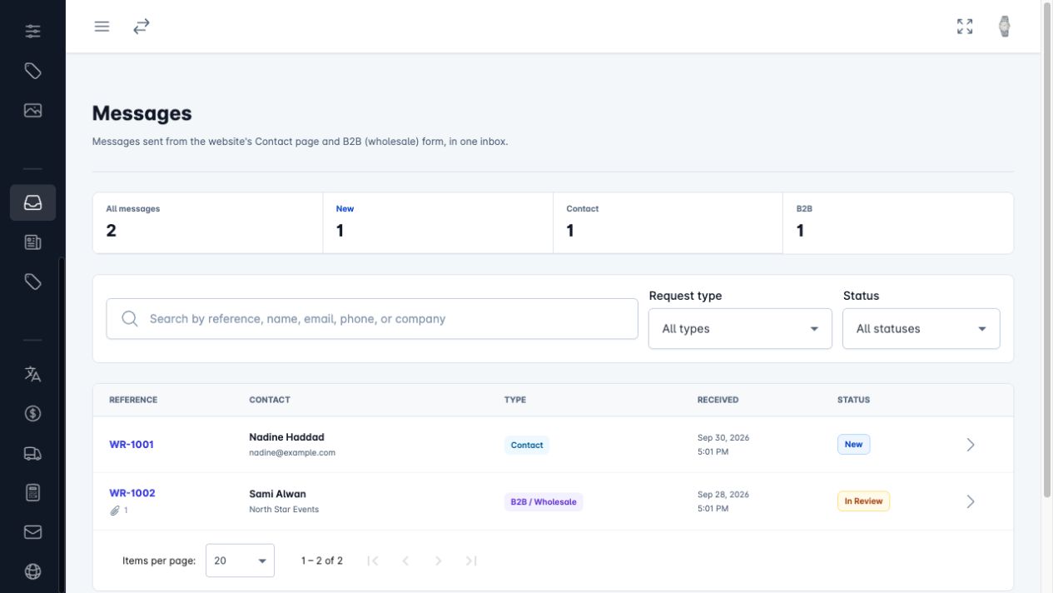Image resolution: width=1053 pixels, height=593 pixels.
Task: Open the envelope mail icon in sidebar
Action: pyautogui.click(x=32, y=531)
